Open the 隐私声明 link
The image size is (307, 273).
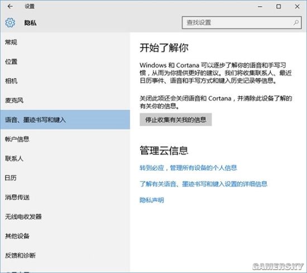pos(152,200)
